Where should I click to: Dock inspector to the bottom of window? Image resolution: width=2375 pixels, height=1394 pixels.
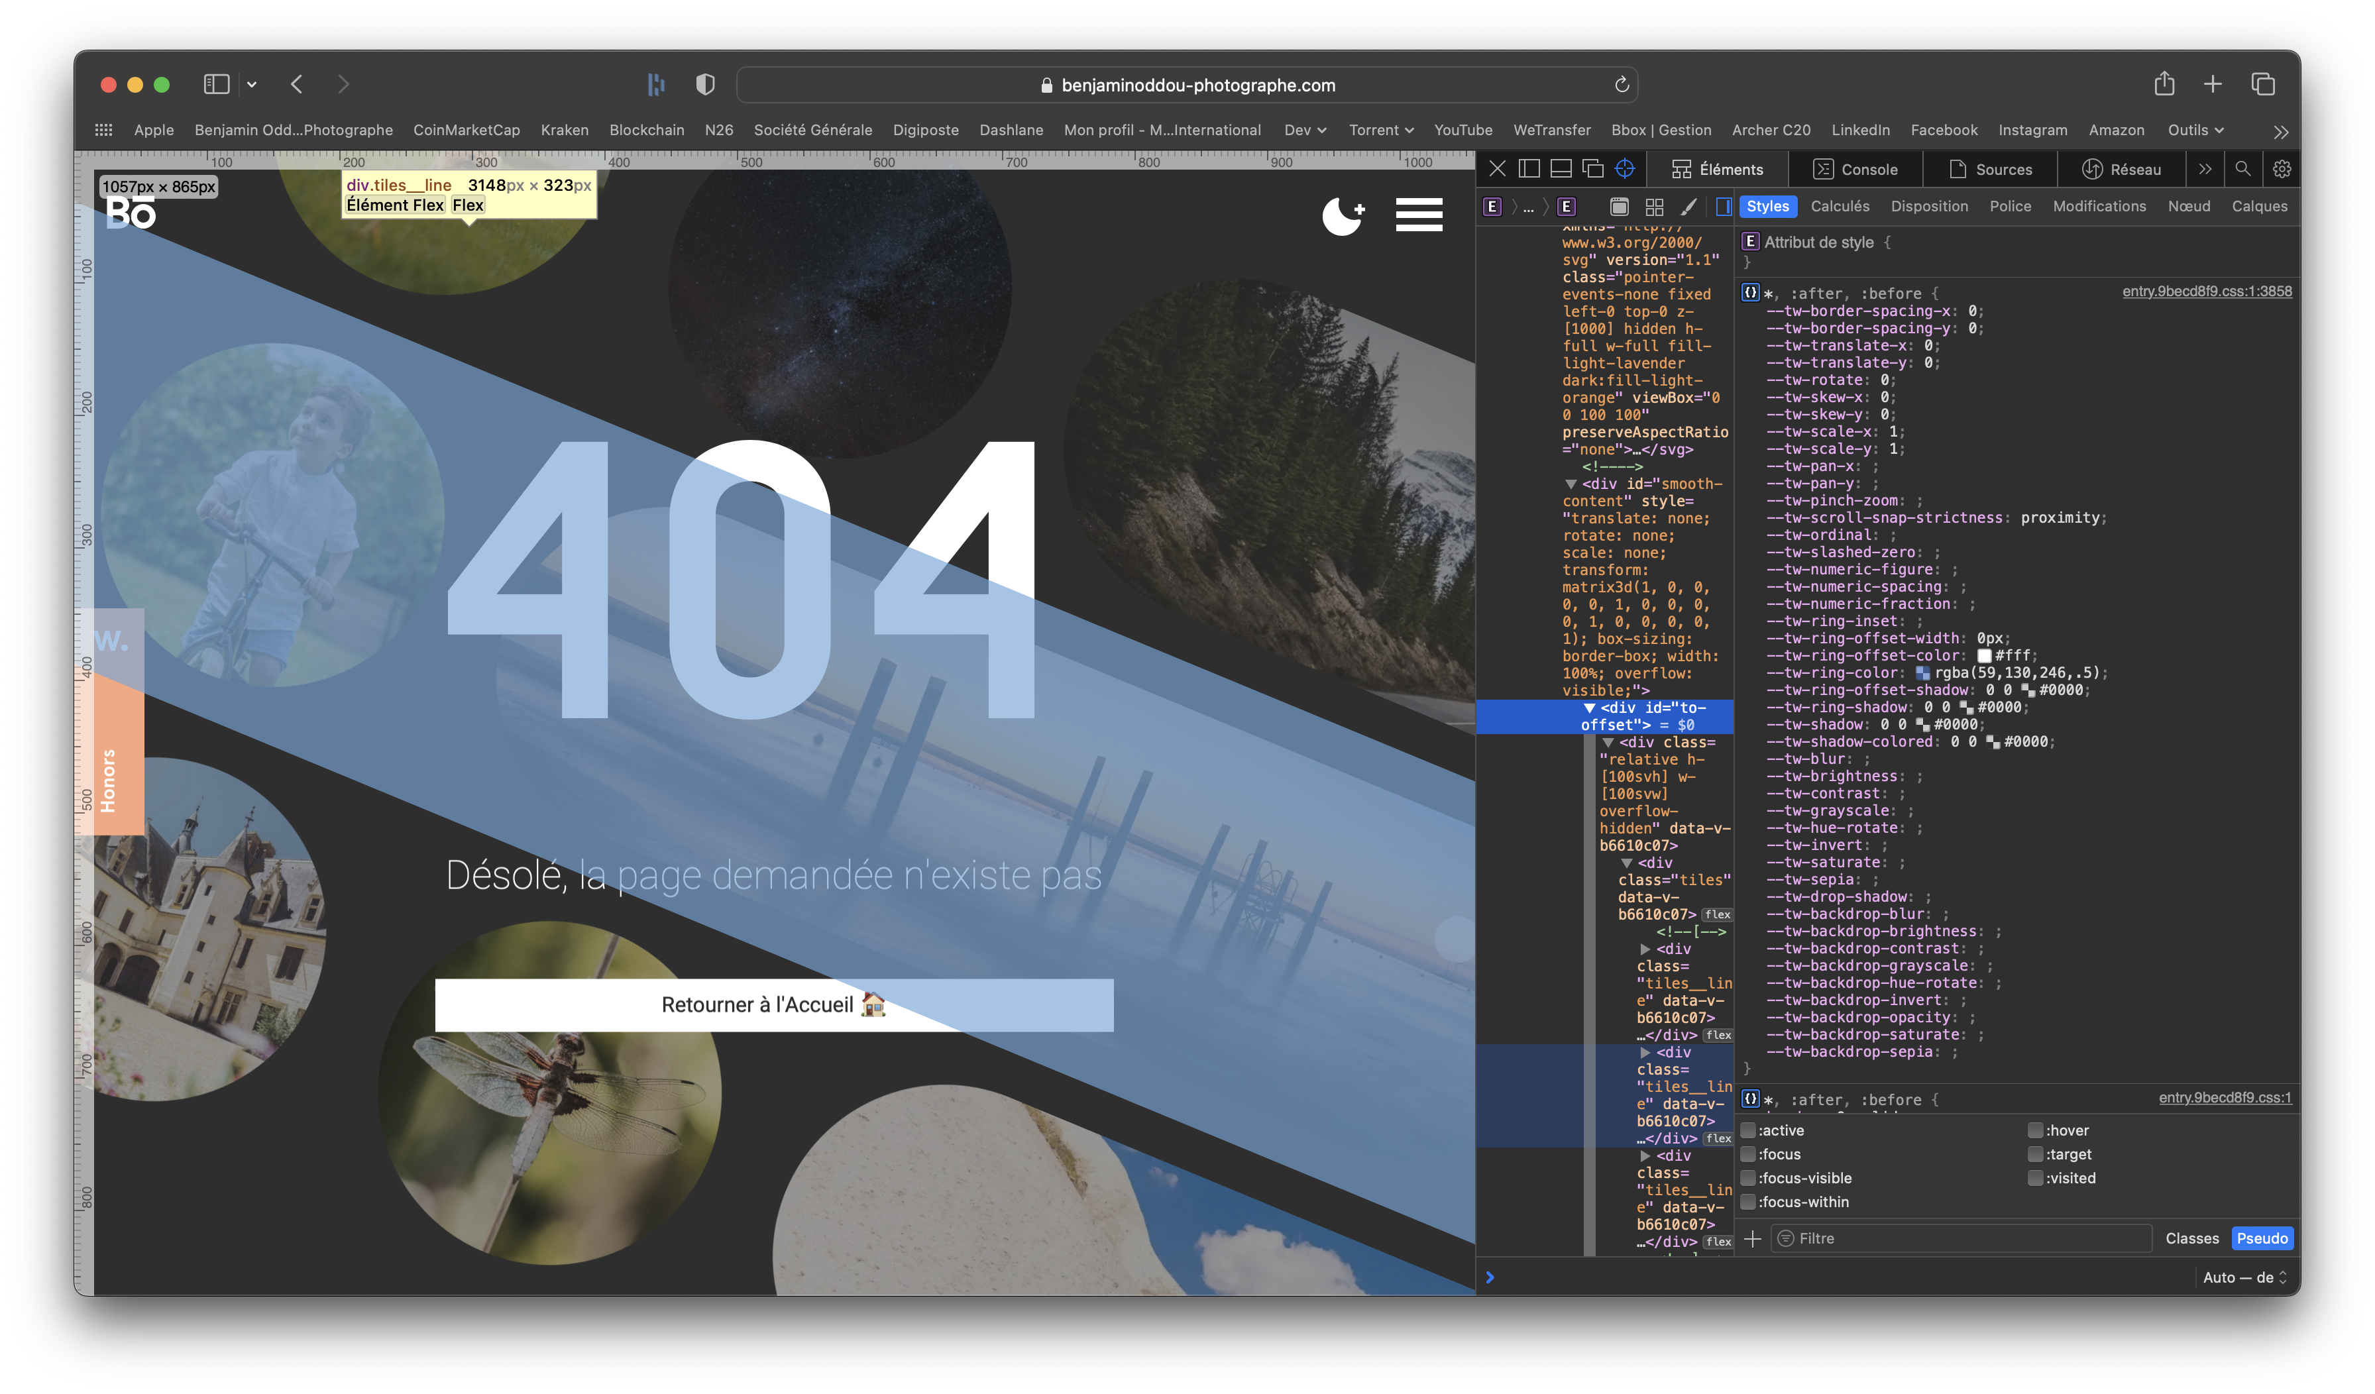[x=1561, y=169]
